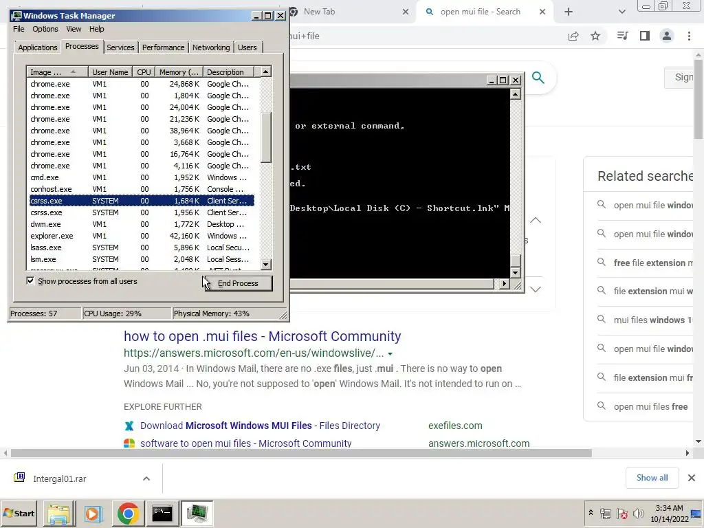Image resolution: width=704 pixels, height=528 pixels.
Task: Click Show all downloads button
Action: (652, 478)
